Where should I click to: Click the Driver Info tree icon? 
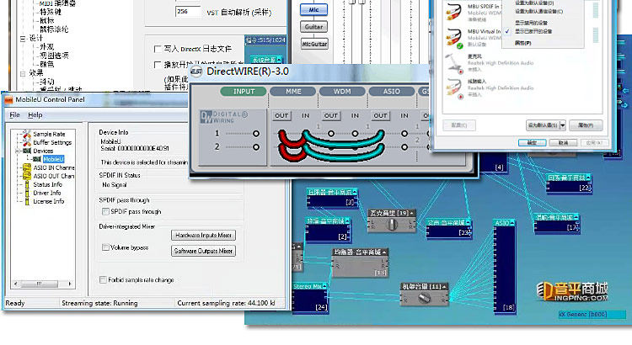27,193
